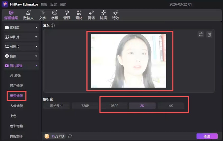Select 人像修復 portrait repair option
223x141 pixels.
16,106
